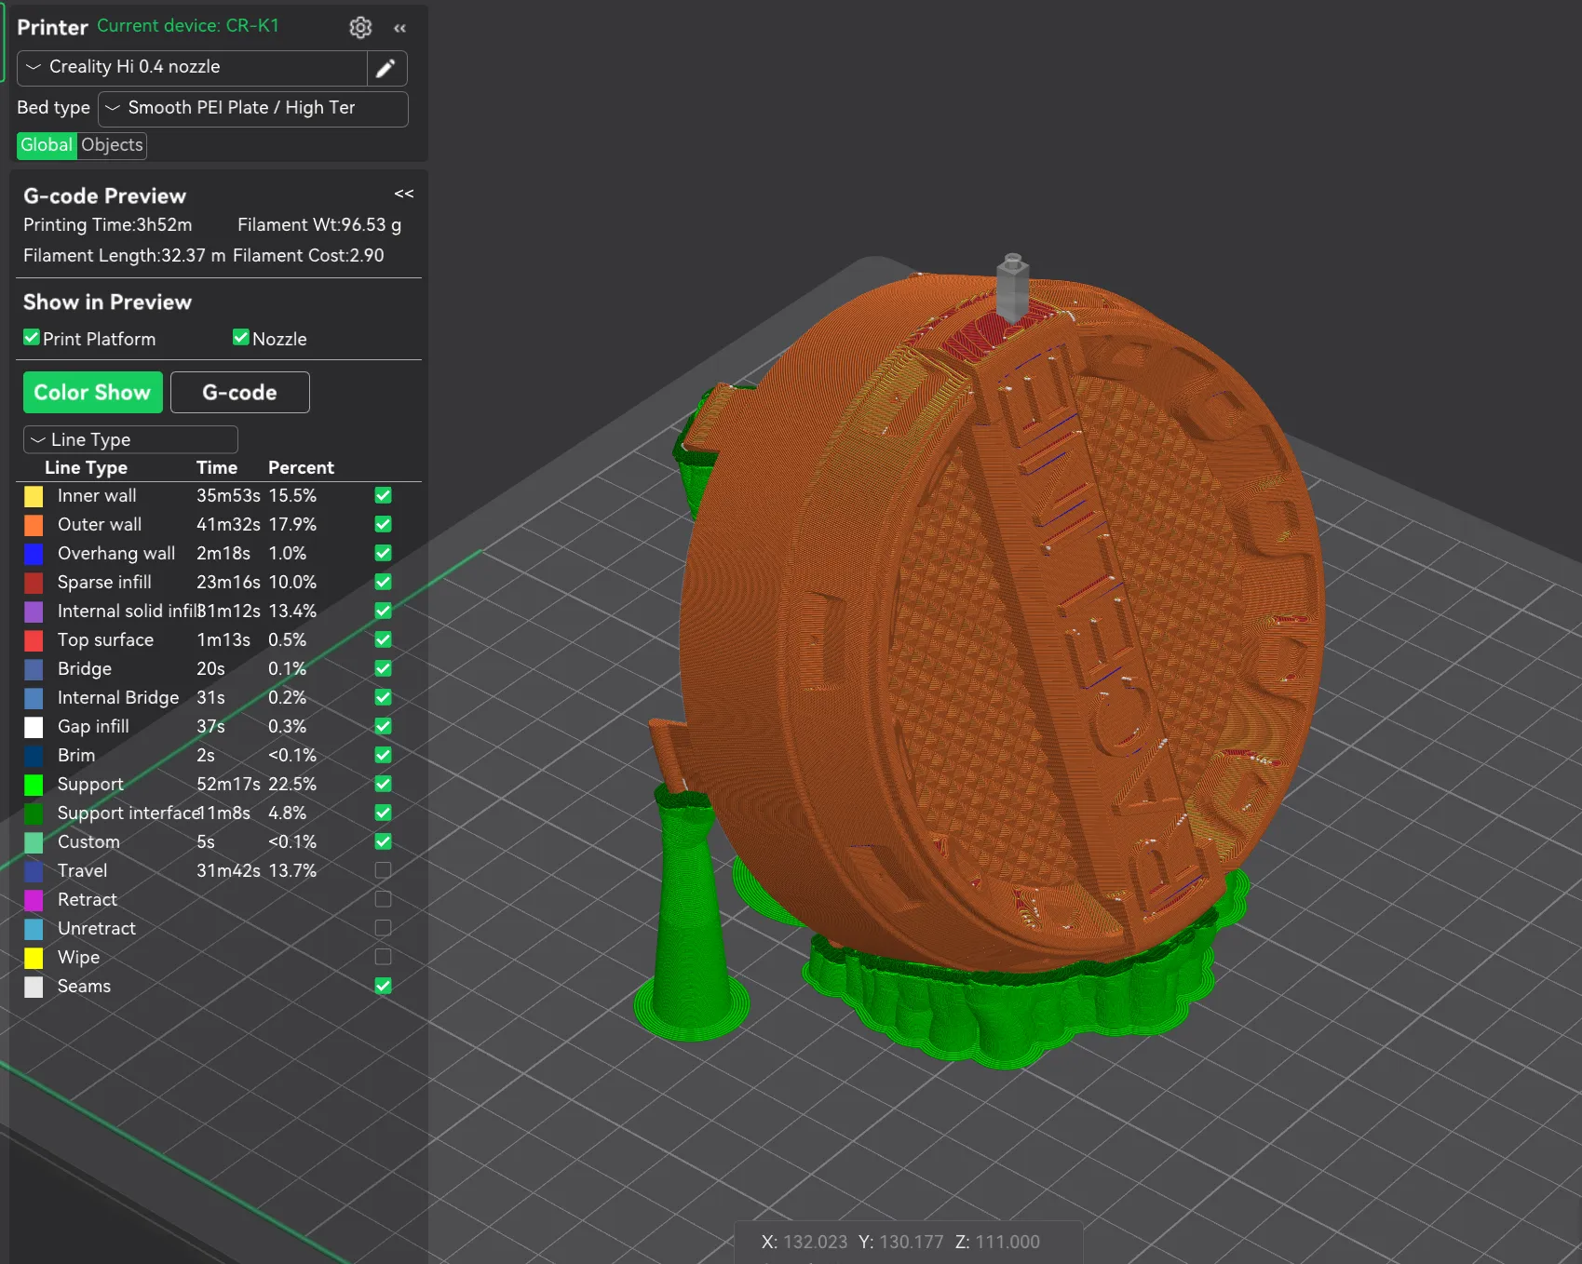Click the nozzle marker atop the model
The height and width of the screenshot is (1264, 1582).
pos(1013,287)
